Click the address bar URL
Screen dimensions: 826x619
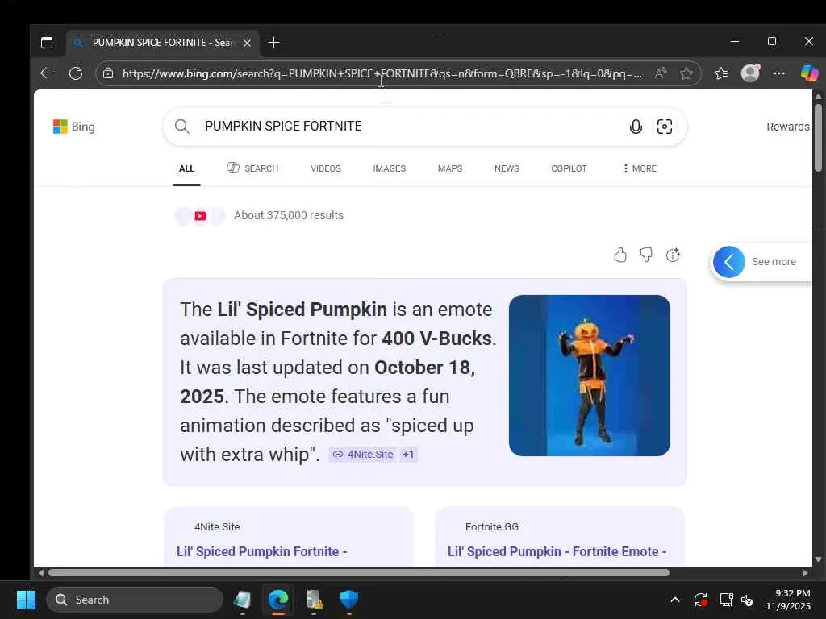click(382, 73)
